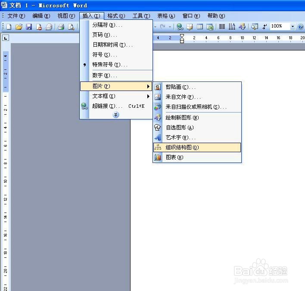
Task: Click the Document Map icon
Action: pyautogui.click(x=255, y=27)
